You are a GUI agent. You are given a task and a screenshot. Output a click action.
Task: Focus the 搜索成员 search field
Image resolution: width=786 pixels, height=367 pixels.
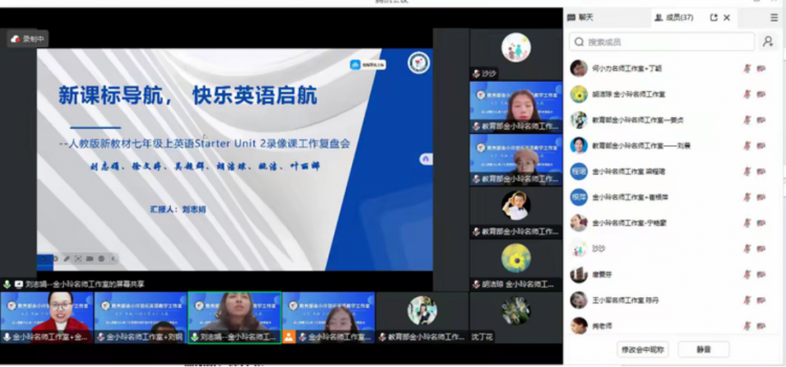(662, 42)
